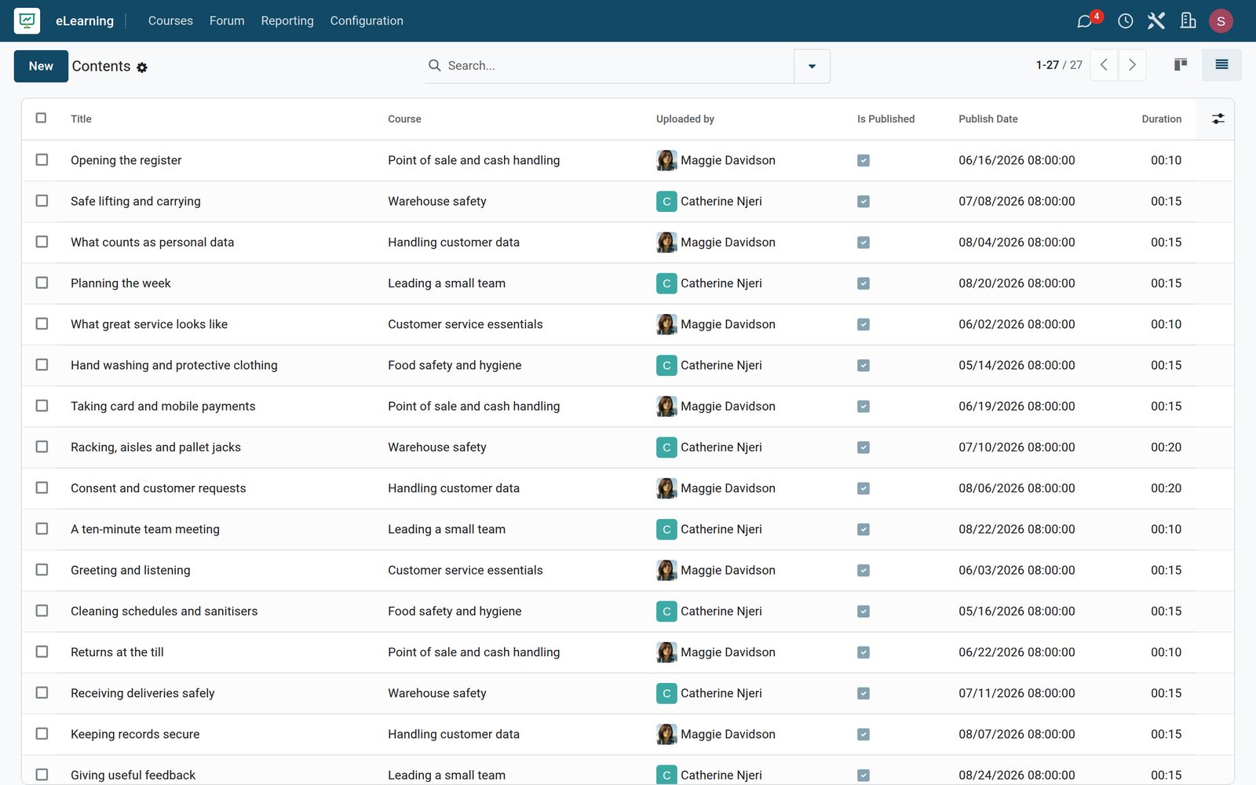Image resolution: width=1256 pixels, height=785 pixels.
Task: Click Food safety and hygiene in Cleaning schedules row
Action: (455, 612)
